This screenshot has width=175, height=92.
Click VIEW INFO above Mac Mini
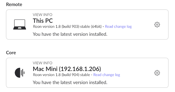click(x=43, y=63)
